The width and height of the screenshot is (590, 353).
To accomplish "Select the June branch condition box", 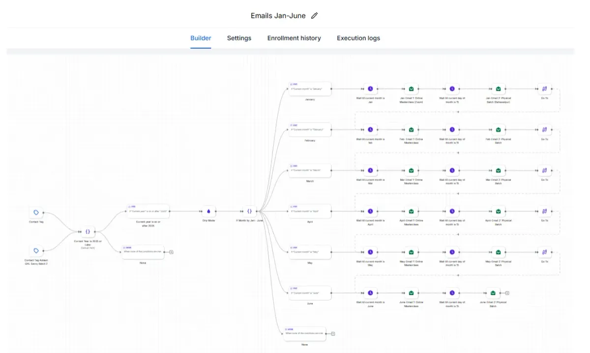I will [x=310, y=293].
